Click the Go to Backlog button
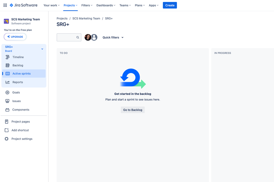The image size is (274, 182). 133,110
